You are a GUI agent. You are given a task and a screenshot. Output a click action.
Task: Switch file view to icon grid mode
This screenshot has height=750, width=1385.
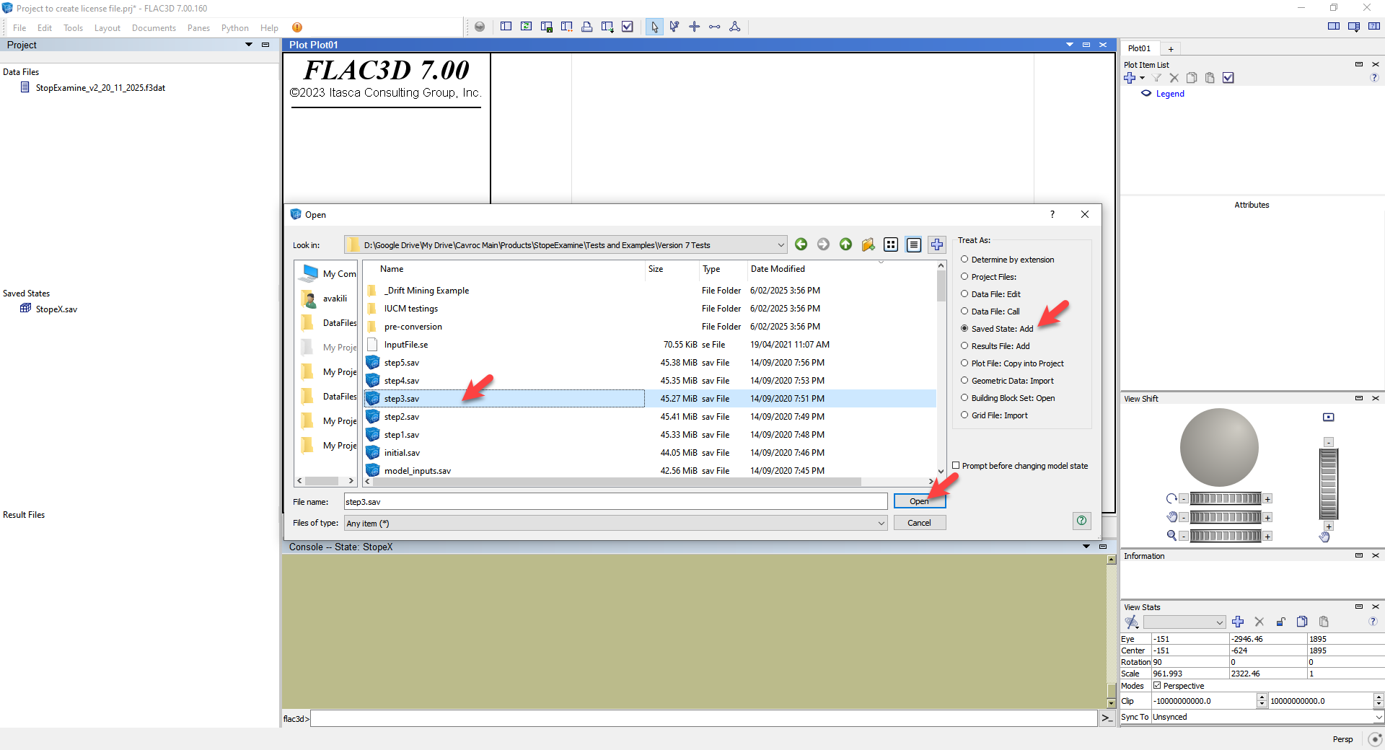(x=891, y=244)
